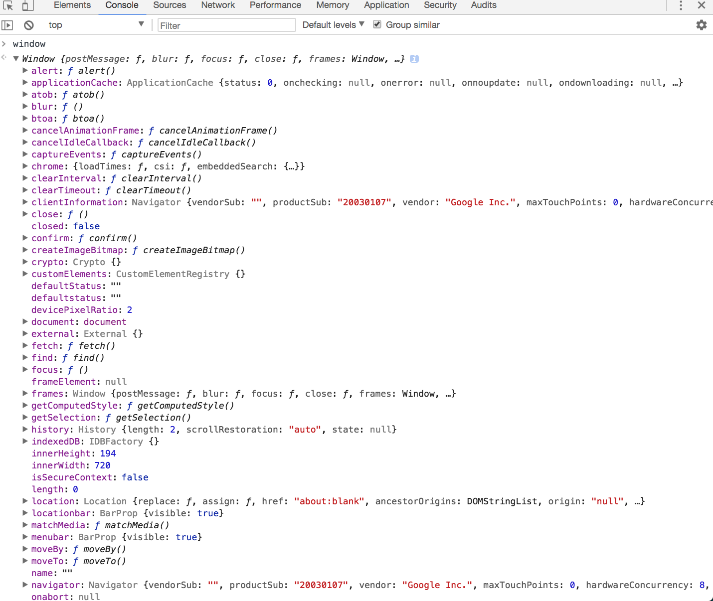The height and width of the screenshot is (601, 713).
Task: Focus the console Filter input field
Action: [x=227, y=25]
